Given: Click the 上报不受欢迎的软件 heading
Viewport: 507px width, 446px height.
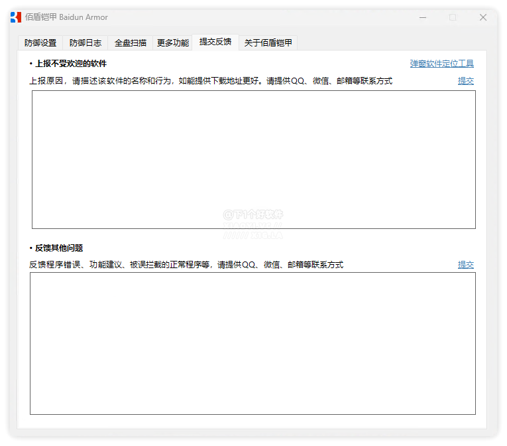Looking at the screenshot, I should tap(70, 64).
